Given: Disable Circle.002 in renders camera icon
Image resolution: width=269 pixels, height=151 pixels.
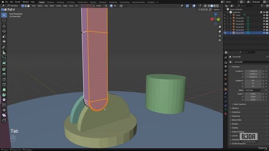Looking at the screenshot, I should click(x=267, y=21).
